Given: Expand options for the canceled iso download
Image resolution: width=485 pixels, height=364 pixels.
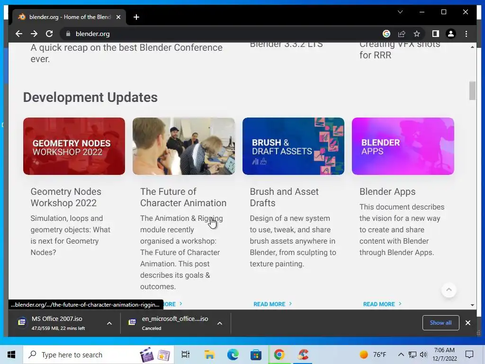Looking at the screenshot, I should [x=220, y=323].
